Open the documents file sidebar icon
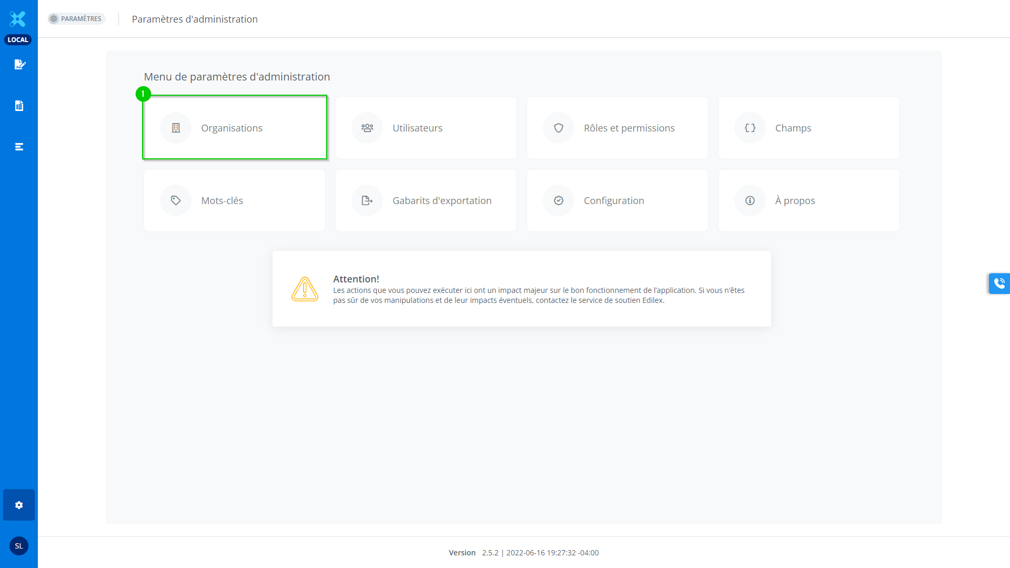This screenshot has width=1010, height=568. (19, 106)
